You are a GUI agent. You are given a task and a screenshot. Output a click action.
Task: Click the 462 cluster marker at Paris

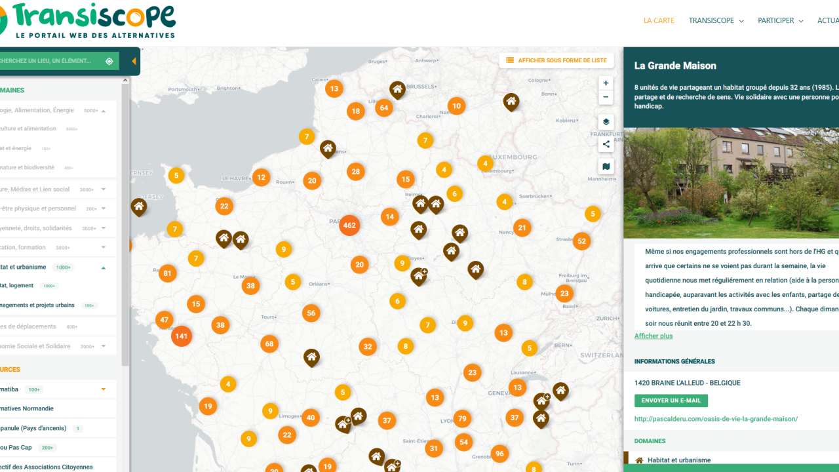click(x=349, y=226)
